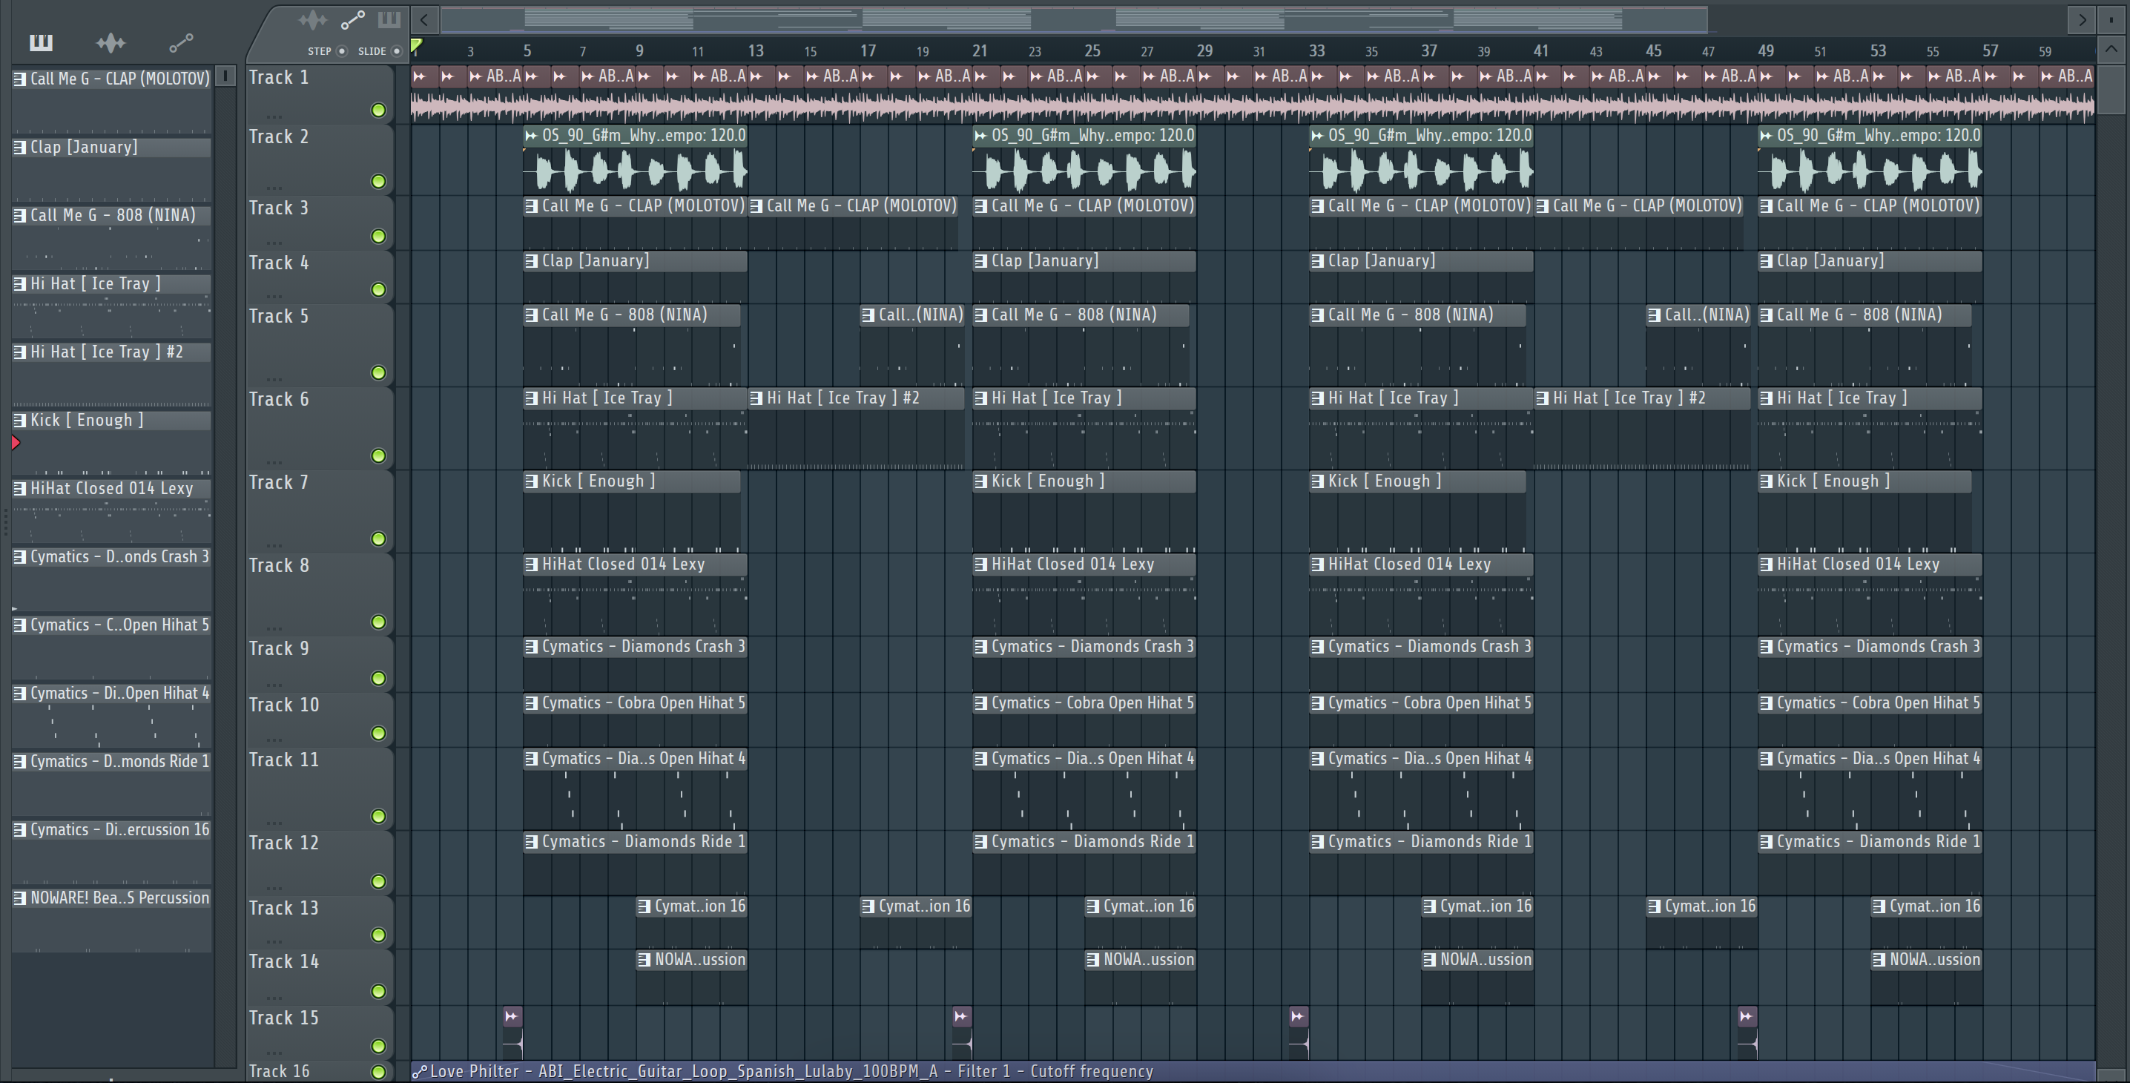Click the red arrow marker under Kick [ Enough ]
The height and width of the screenshot is (1083, 2130).
tap(16, 443)
